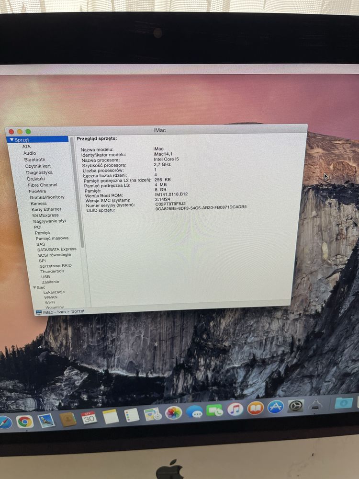359x479 pixels.
Task: Select Nagrywanie płyt in the sidebar
Action: (49, 221)
